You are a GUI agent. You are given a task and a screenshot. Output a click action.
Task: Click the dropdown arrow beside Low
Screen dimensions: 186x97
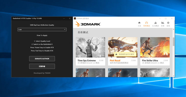(x=65, y=30)
